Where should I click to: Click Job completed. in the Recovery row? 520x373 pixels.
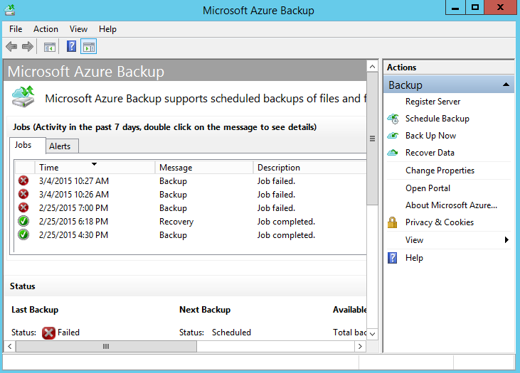(286, 222)
